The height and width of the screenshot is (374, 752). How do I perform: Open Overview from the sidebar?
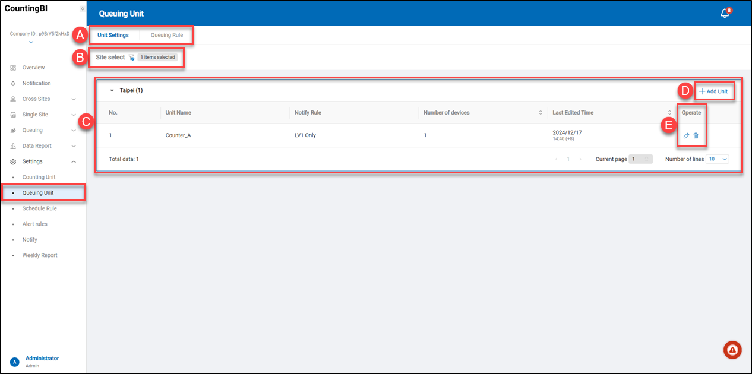33,68
